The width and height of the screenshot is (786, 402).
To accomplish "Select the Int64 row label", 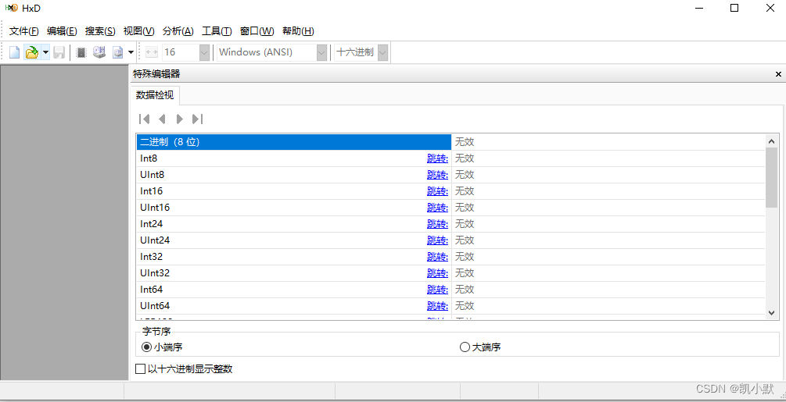I will coord(152,290).
